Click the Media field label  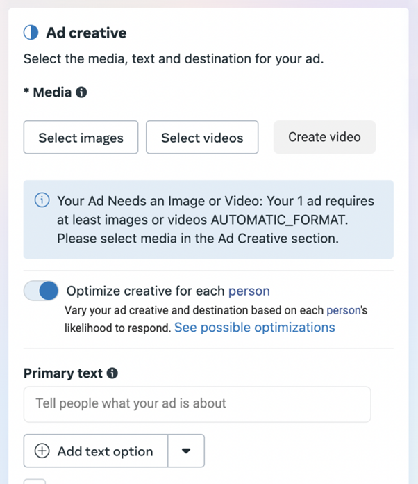[52, 92]
